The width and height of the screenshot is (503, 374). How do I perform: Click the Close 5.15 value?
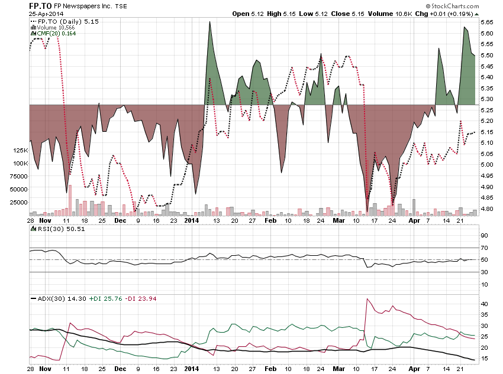(348, 14)
